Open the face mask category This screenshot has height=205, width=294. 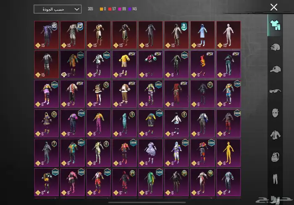coord(275,113)
